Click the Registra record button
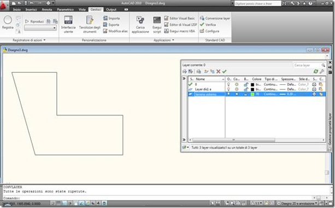Screen dimensions: 335x208 point(8,22)
